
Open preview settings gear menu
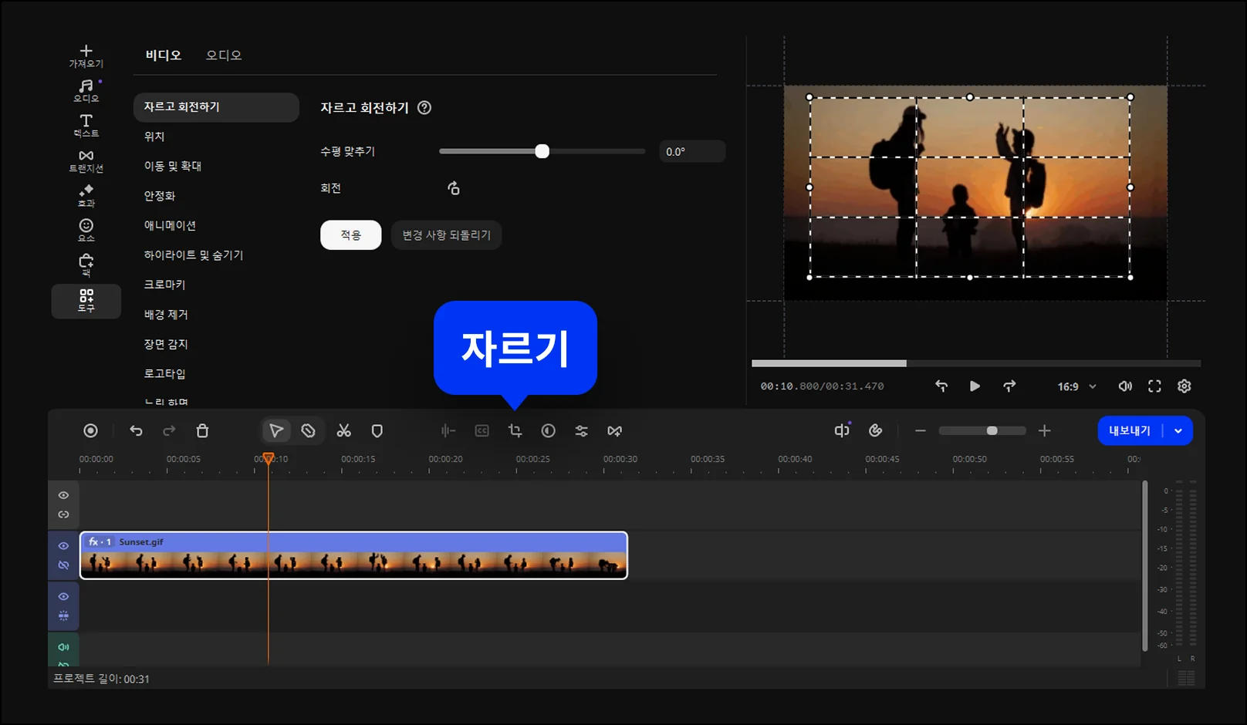pos(1184,386)
